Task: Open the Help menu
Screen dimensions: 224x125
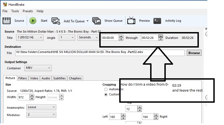Action: click(40, 11)
